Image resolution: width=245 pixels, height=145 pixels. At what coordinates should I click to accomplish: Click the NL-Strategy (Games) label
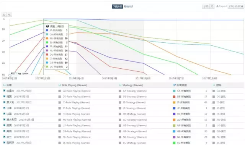135,137
